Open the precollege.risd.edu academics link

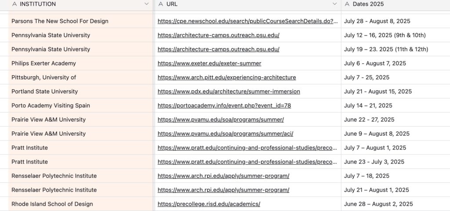[x=209, y=204]
